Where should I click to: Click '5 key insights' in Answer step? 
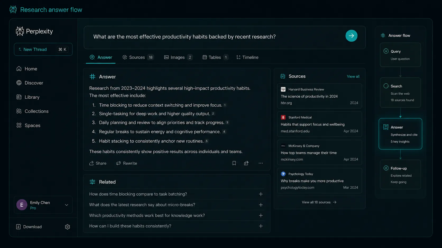click(x=400, y=142)
